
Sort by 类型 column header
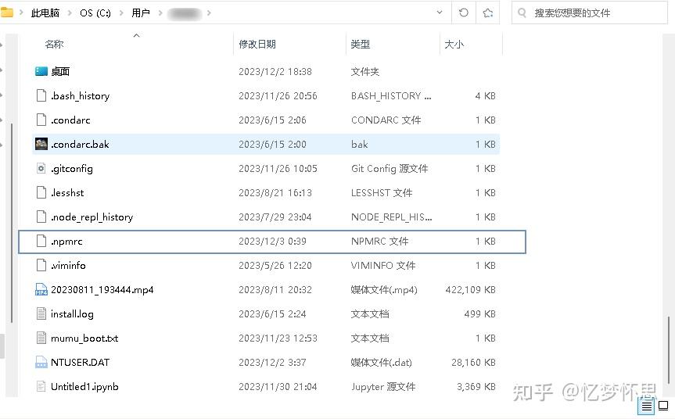point(361,44)
